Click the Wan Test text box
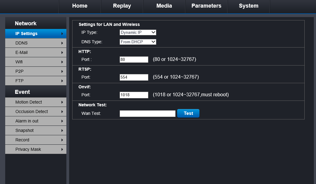The image size is (316, 184). pos(147,114)
